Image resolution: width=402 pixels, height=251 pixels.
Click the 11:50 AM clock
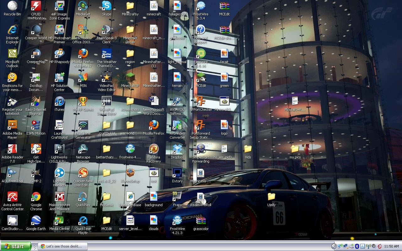click(392, 246)
